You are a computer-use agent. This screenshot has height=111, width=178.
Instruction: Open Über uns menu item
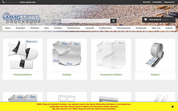tap(156, 28)
